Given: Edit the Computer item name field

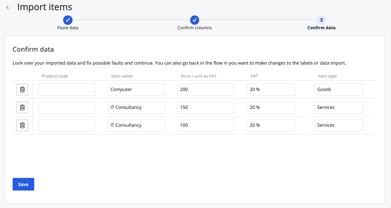Looking at the screenshot, I should (136, 90).
